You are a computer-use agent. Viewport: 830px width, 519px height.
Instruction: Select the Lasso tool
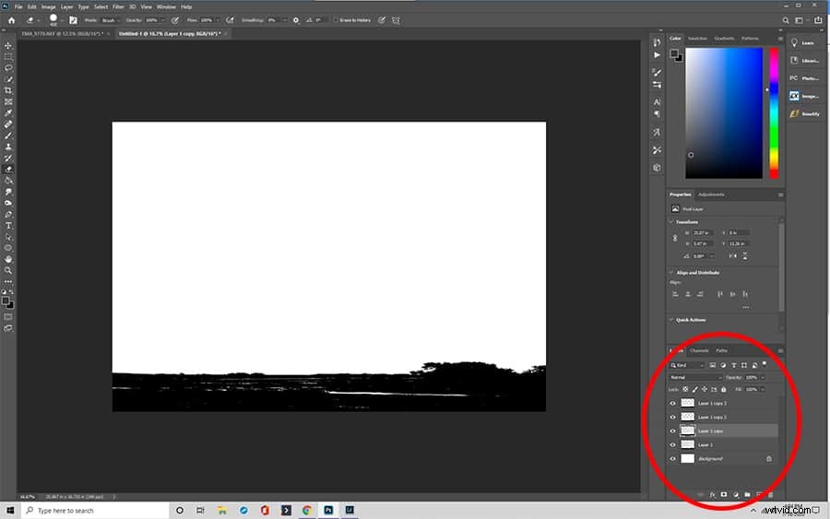(x=8, y=68)
